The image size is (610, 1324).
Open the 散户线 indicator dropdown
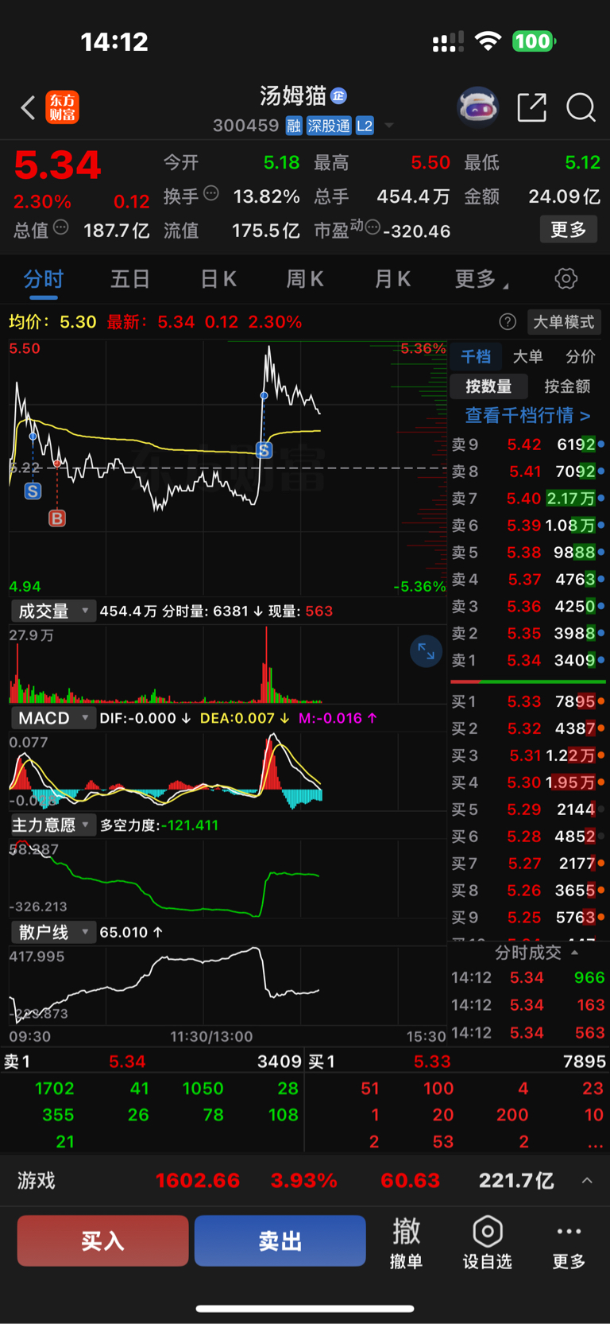coord(53,932)
